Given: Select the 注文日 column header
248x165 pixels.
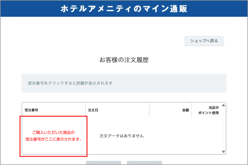Looking at the screenshot, I should click(93, 110).
